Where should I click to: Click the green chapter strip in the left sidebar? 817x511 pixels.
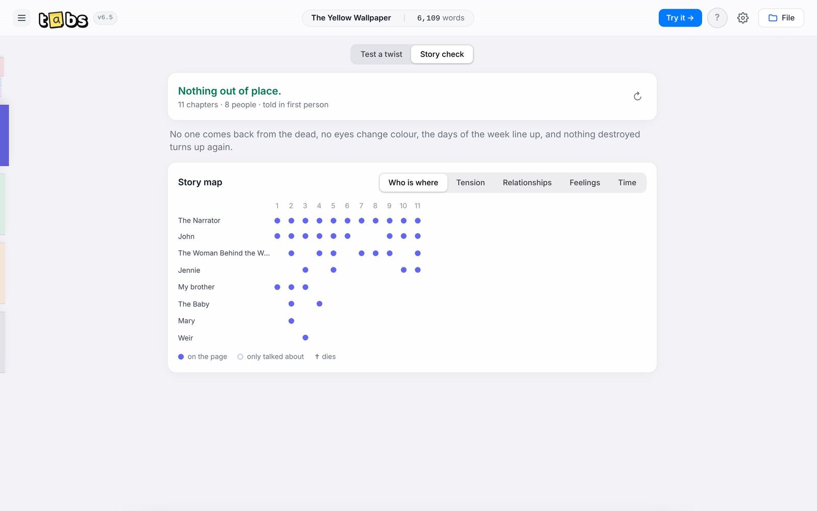coord(3,204)
